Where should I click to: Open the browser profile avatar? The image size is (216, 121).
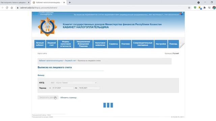coord(214,8)
